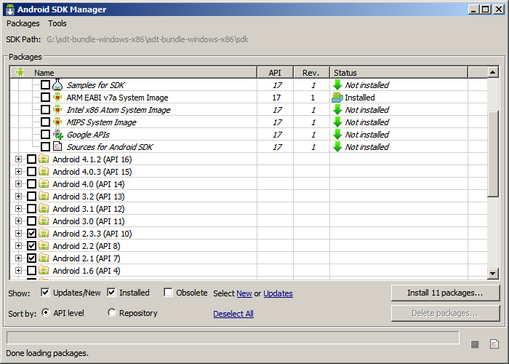The height and width of the screenshot is (364, 509).
Task: Check the Google APIs checkbox
Action: coord(45,134)
